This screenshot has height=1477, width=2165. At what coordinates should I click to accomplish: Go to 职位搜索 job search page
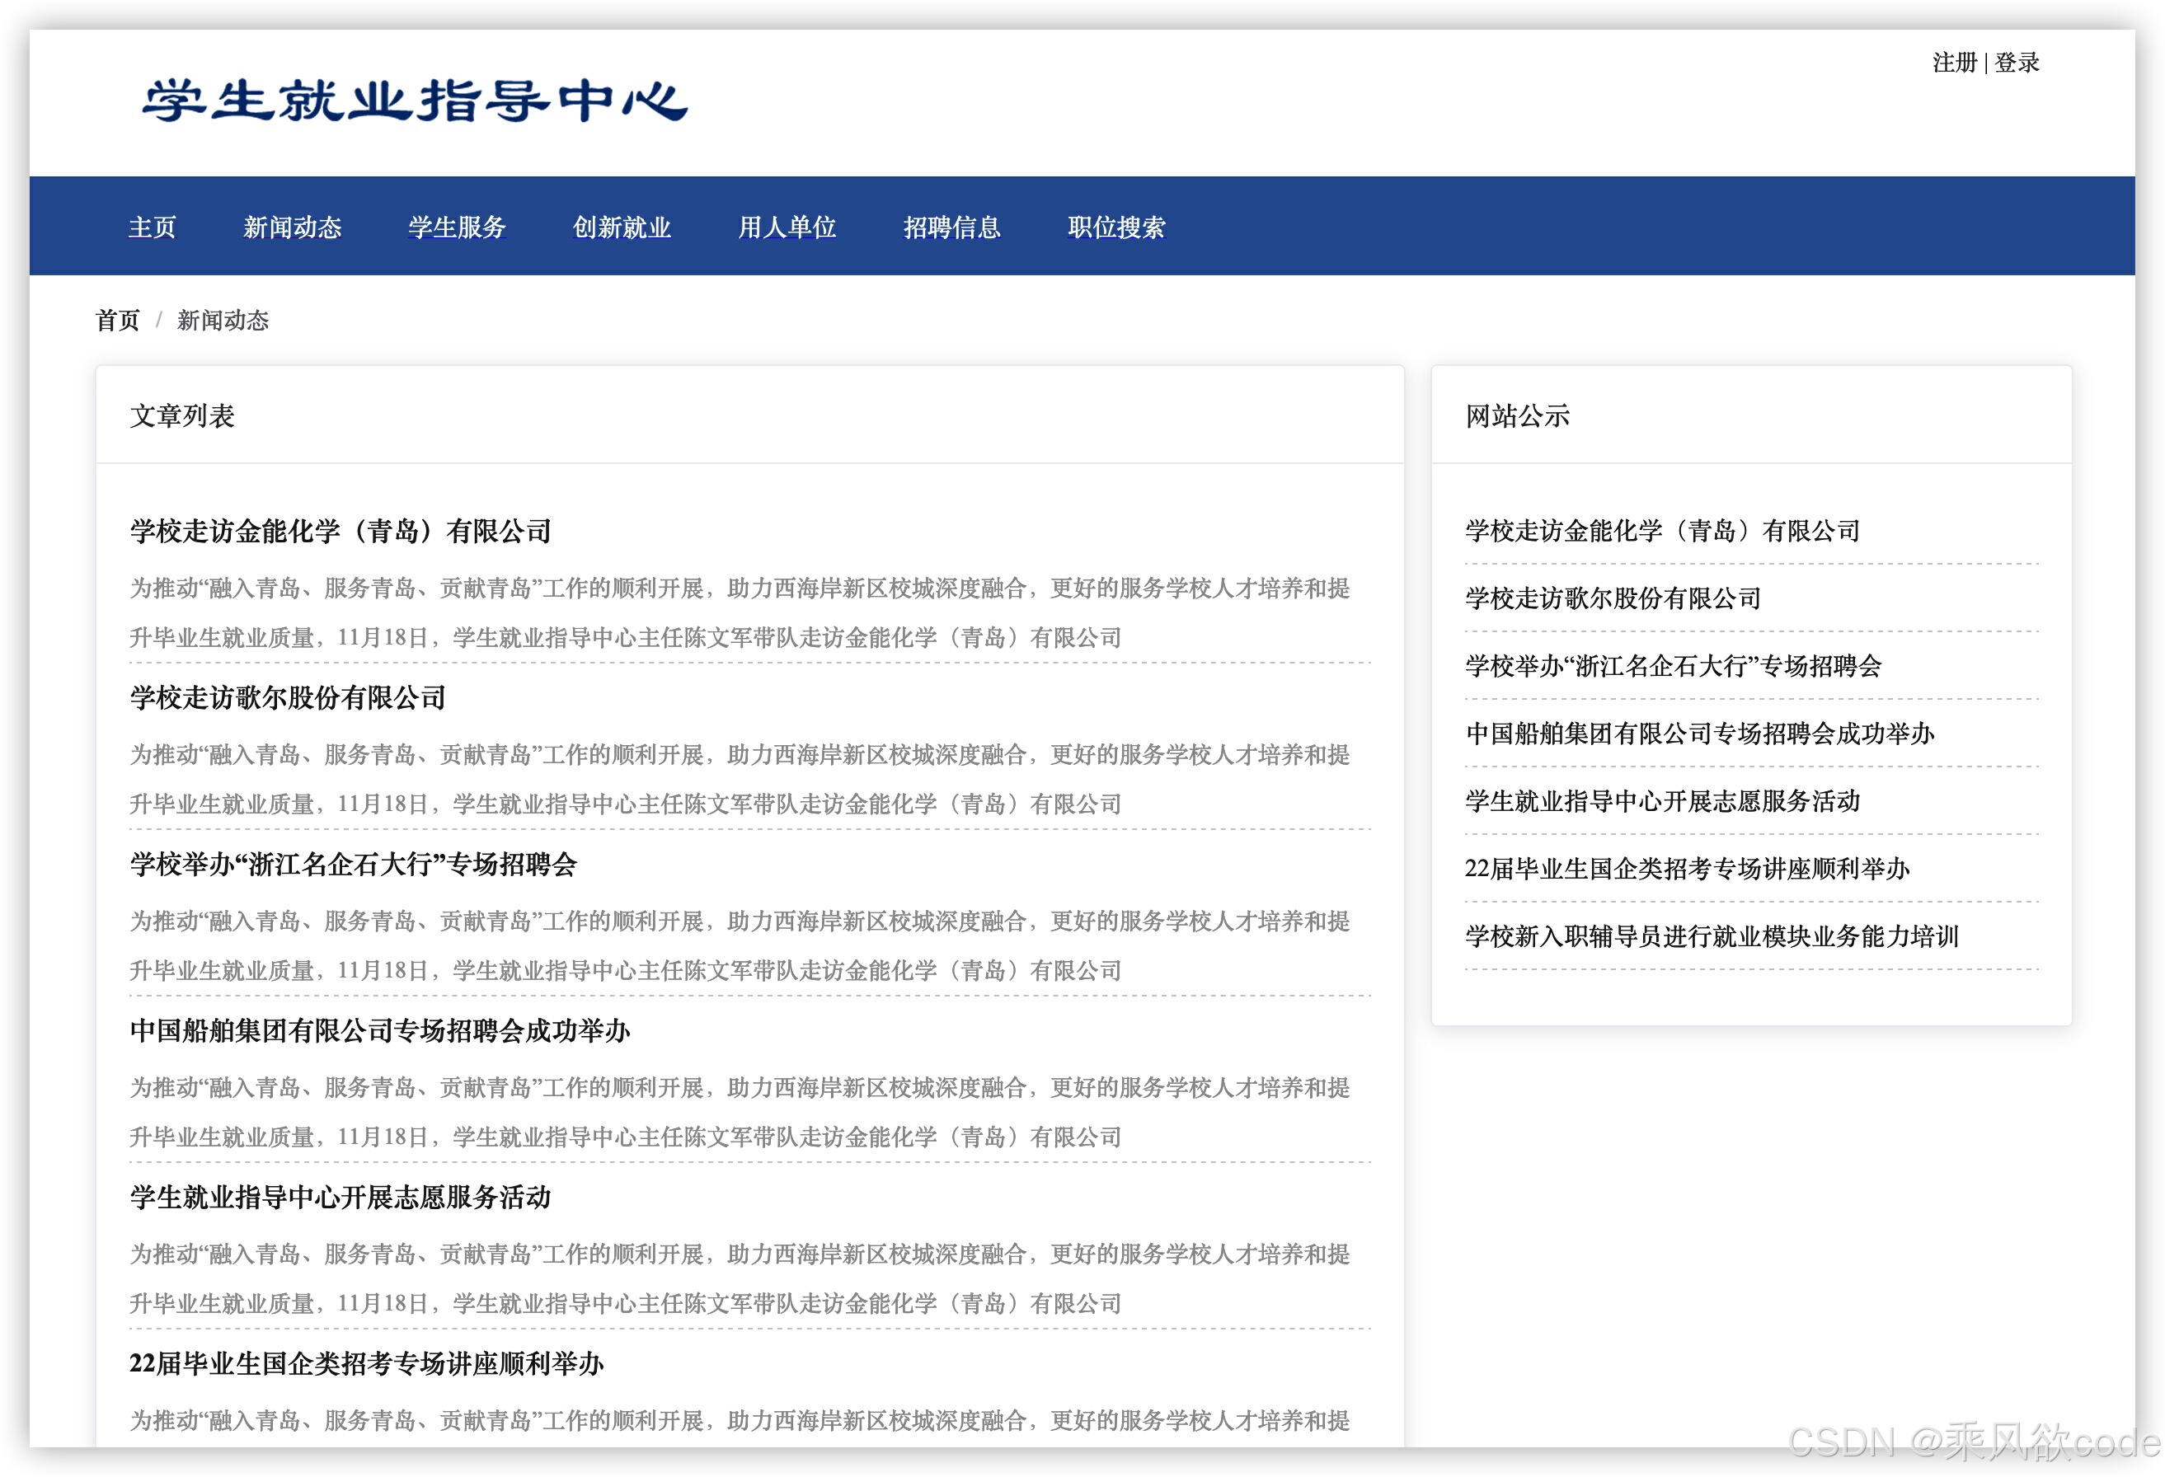pos(1117,227)
